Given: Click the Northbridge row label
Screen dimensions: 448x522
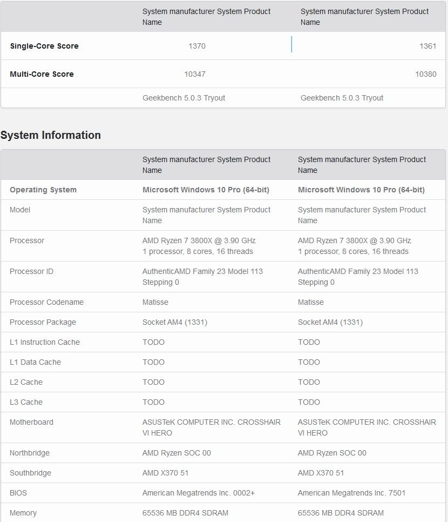Looking at the screenshot, I should [30, 453].
